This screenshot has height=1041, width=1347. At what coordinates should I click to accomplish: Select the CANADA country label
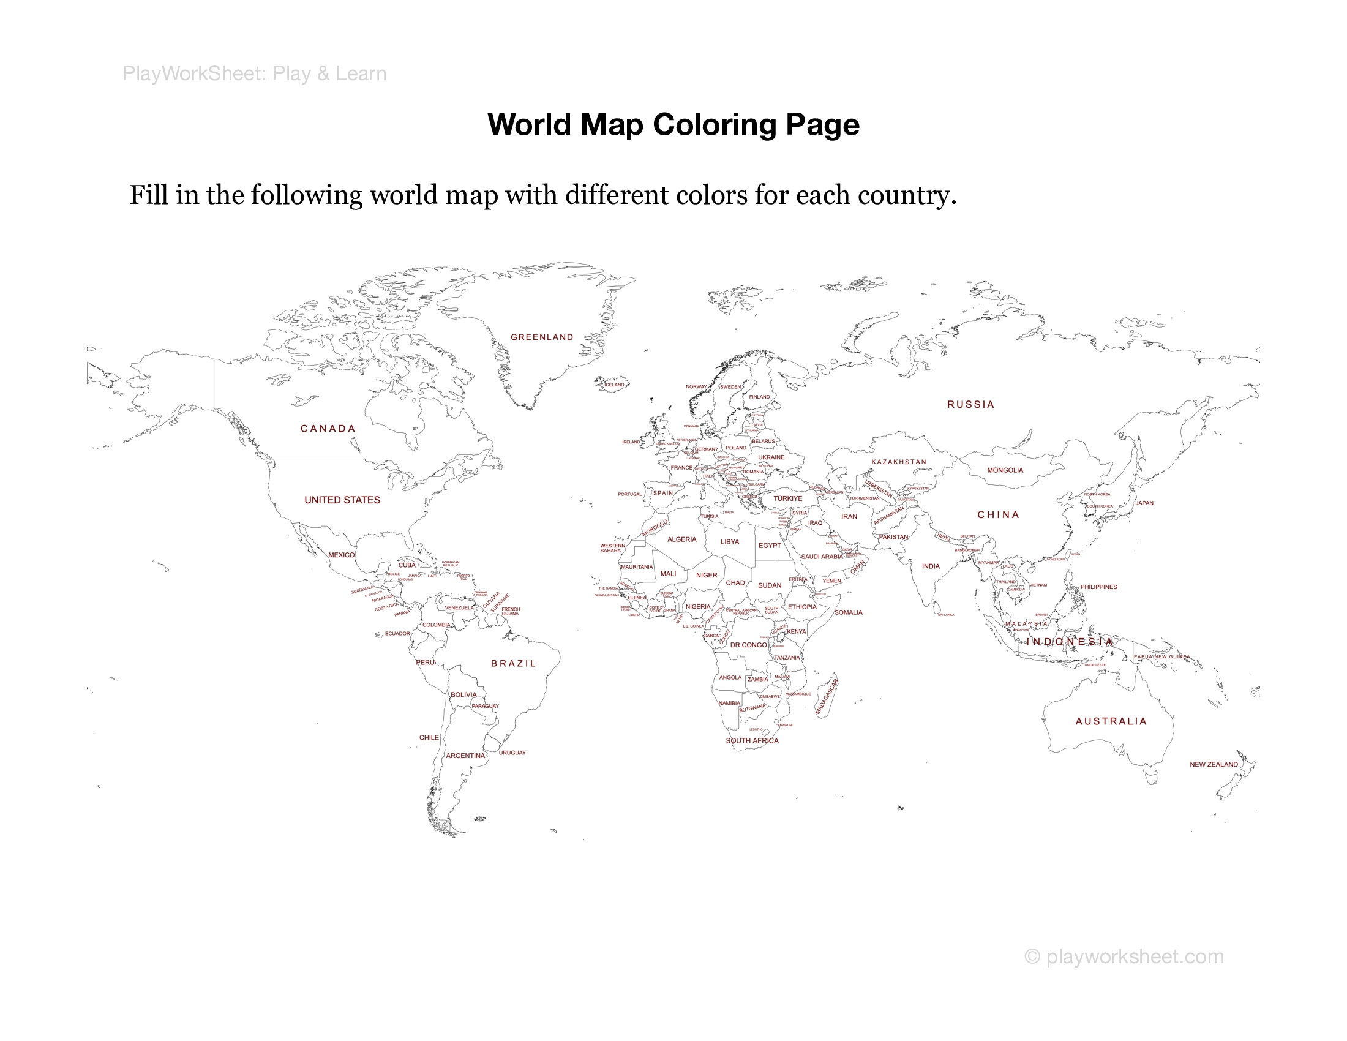(328, 429)
